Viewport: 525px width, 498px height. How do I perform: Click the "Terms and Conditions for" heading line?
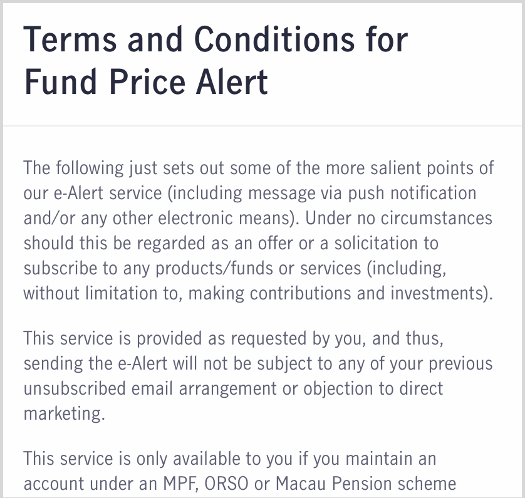[216, 39]
